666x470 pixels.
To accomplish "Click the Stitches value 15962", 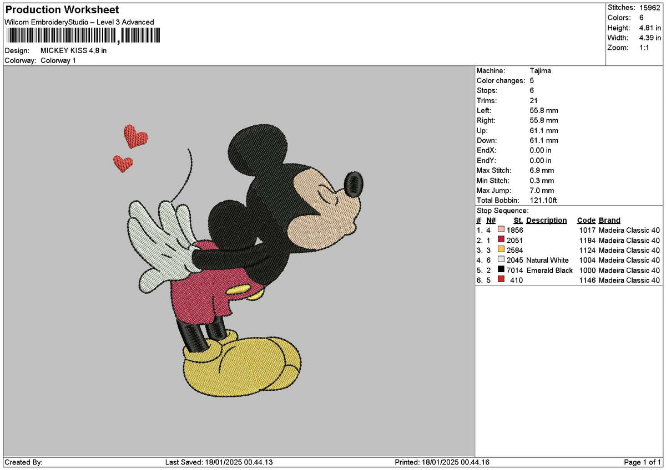I will [x=649, y=8].
